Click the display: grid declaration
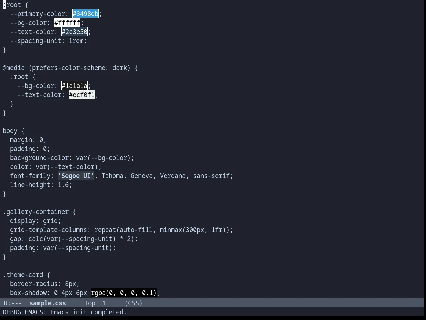Screen dimensions: 426x320 (35, 221)
